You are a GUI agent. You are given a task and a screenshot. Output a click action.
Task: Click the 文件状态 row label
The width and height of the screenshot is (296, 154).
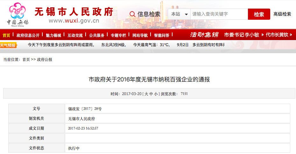coord(36,148)
